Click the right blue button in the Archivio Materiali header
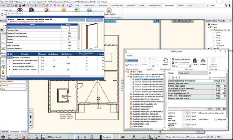Image resolution: width=233 pixels, height=140 pixels. [95, 20]
